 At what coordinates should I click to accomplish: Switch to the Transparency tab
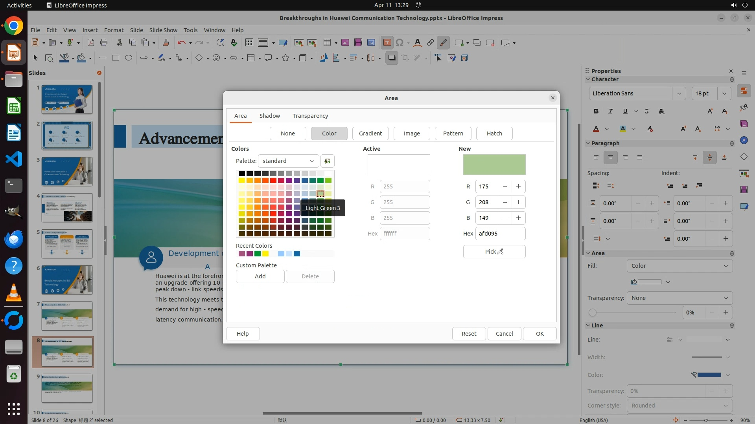(x=310, y=116)
